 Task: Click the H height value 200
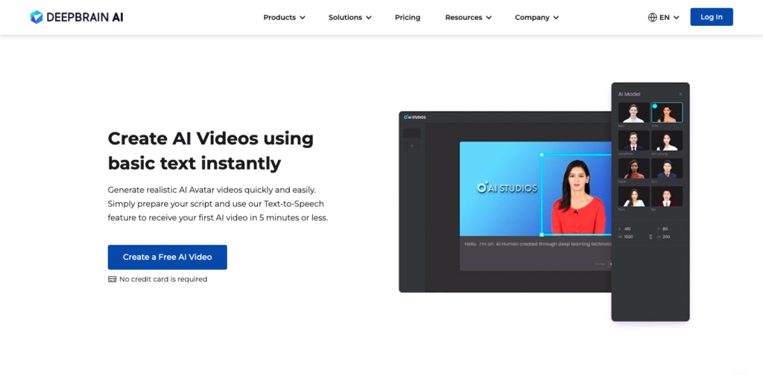pyautogui.click(x=666, y=237)
